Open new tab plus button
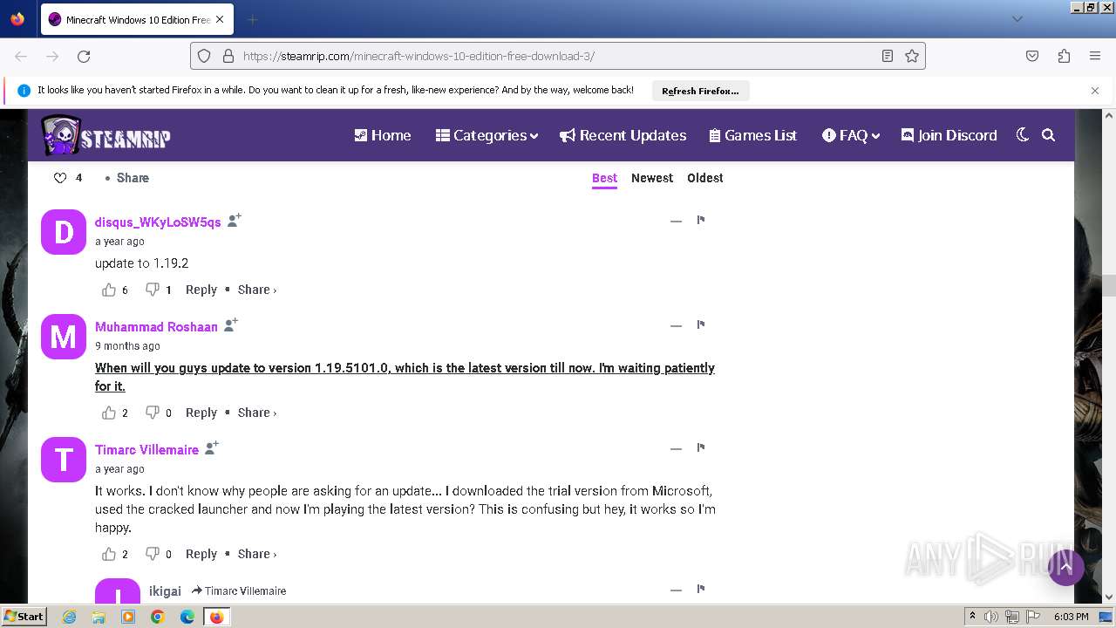The image size is (1116, 628). (252, 19)
